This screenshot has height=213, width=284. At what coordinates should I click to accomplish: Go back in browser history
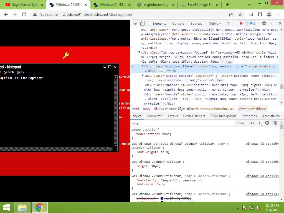[6, 14]
